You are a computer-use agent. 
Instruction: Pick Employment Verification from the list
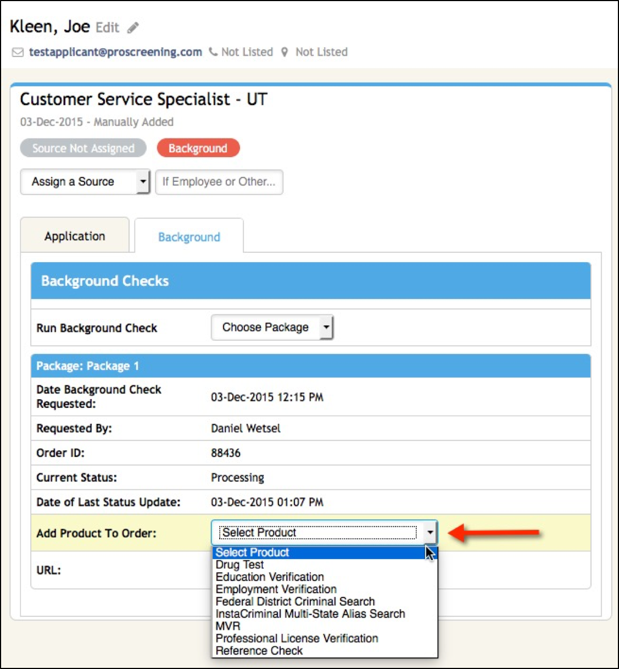click(x=276, y=589)
